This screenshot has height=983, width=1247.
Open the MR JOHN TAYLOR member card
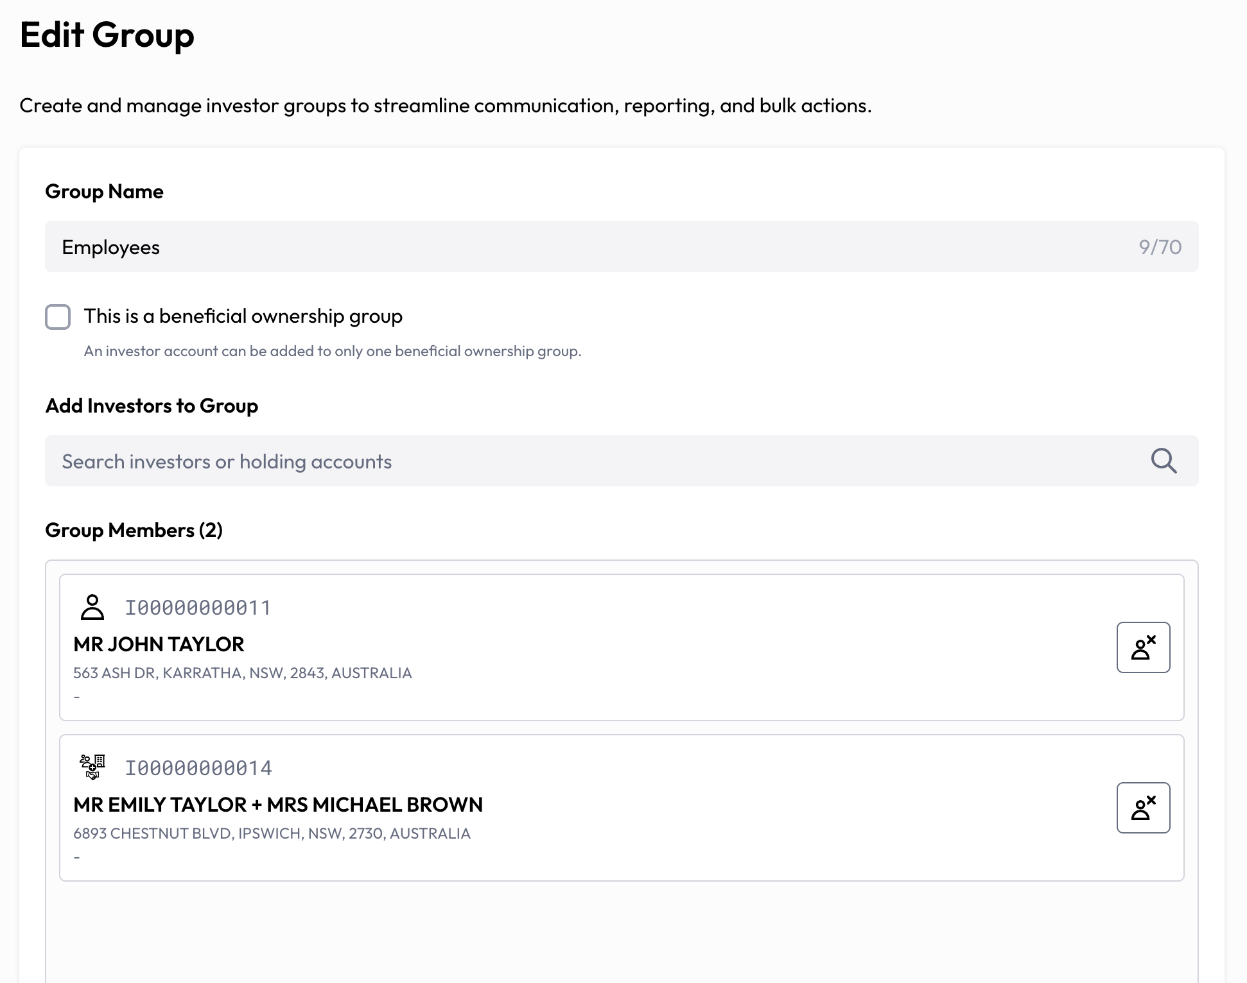(622, 647)
